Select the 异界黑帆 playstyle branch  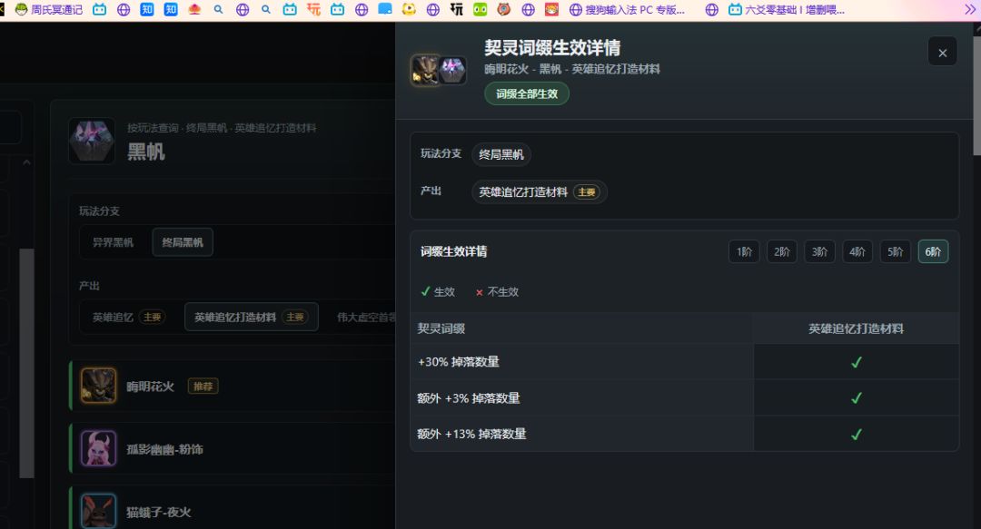coord(113,242)
